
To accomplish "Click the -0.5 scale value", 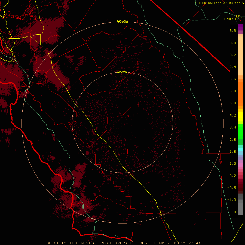I will pos(232,188).
